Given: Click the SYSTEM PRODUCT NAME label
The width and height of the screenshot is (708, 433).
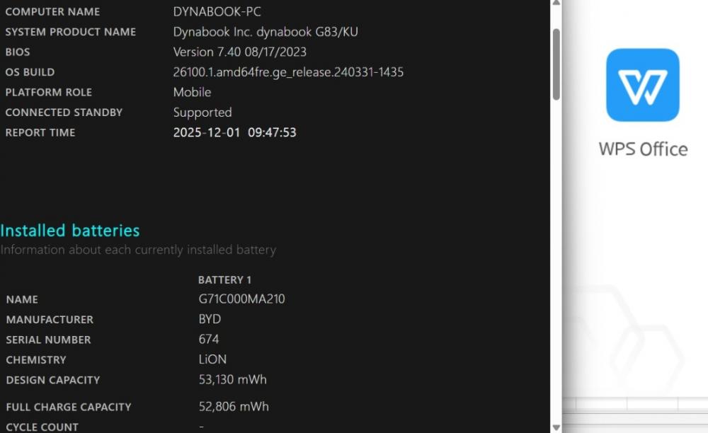Looking at the screenshot, I should tap(71, 32).
